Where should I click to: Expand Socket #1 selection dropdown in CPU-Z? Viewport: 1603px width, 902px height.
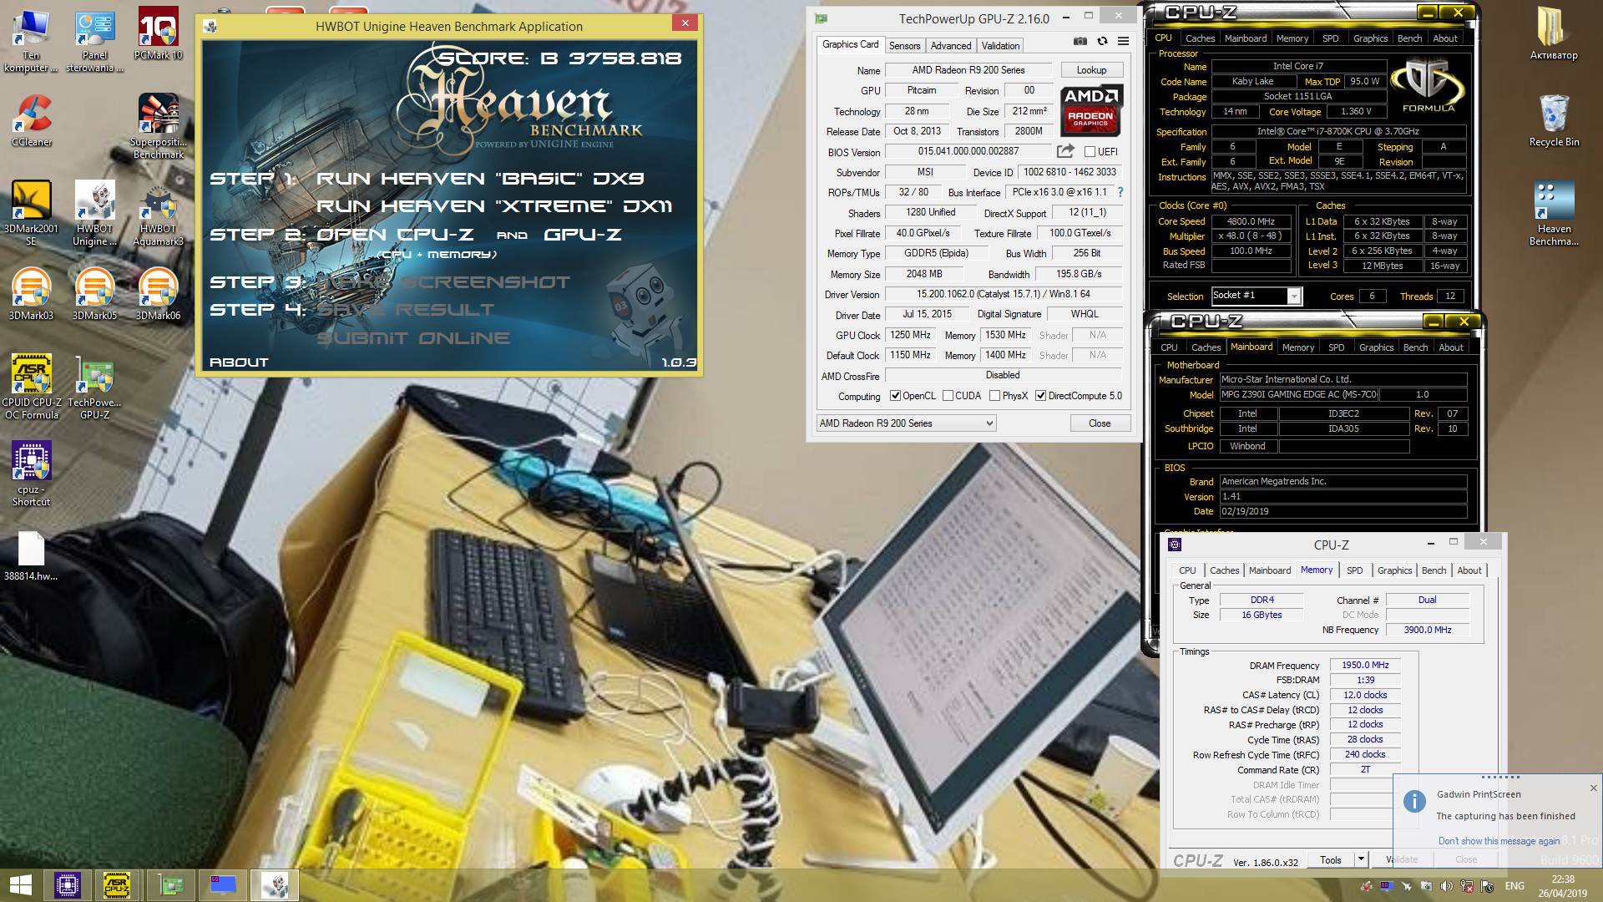coord(1293,296)
